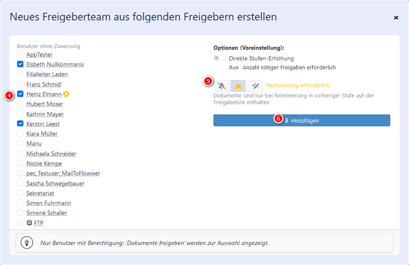Click the Nominierung erforderlich label

tap(298, 85)
